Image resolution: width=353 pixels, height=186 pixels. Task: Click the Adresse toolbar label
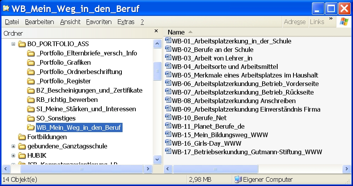point(295,22)
